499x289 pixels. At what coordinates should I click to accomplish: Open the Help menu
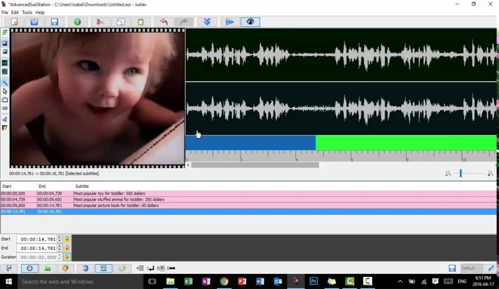pyautogui.click(x=40, y=13)
